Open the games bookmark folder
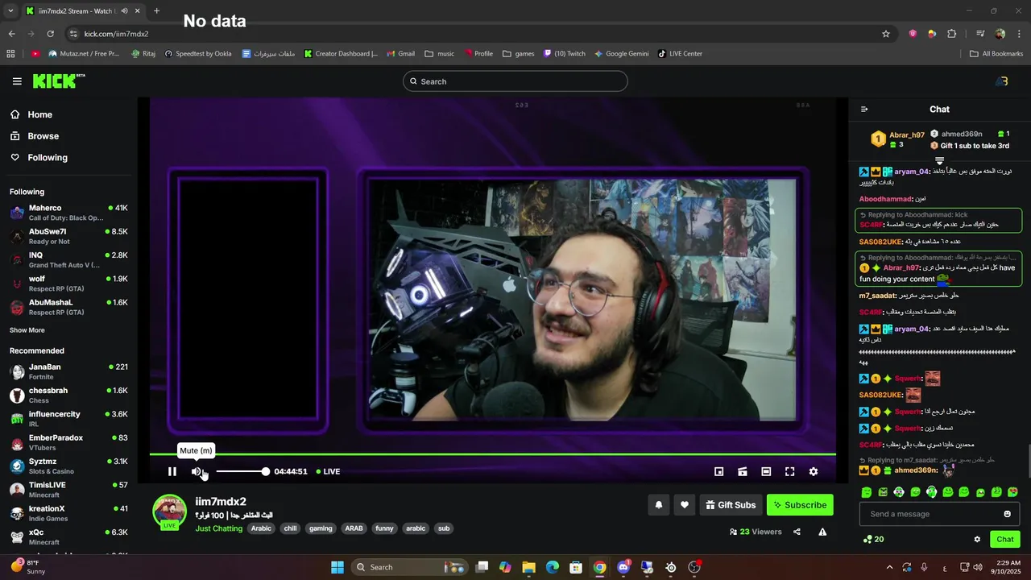Image resolution: width=1031 pixels, height=580 pixels. pyautogui.click(x=518, y=54)
